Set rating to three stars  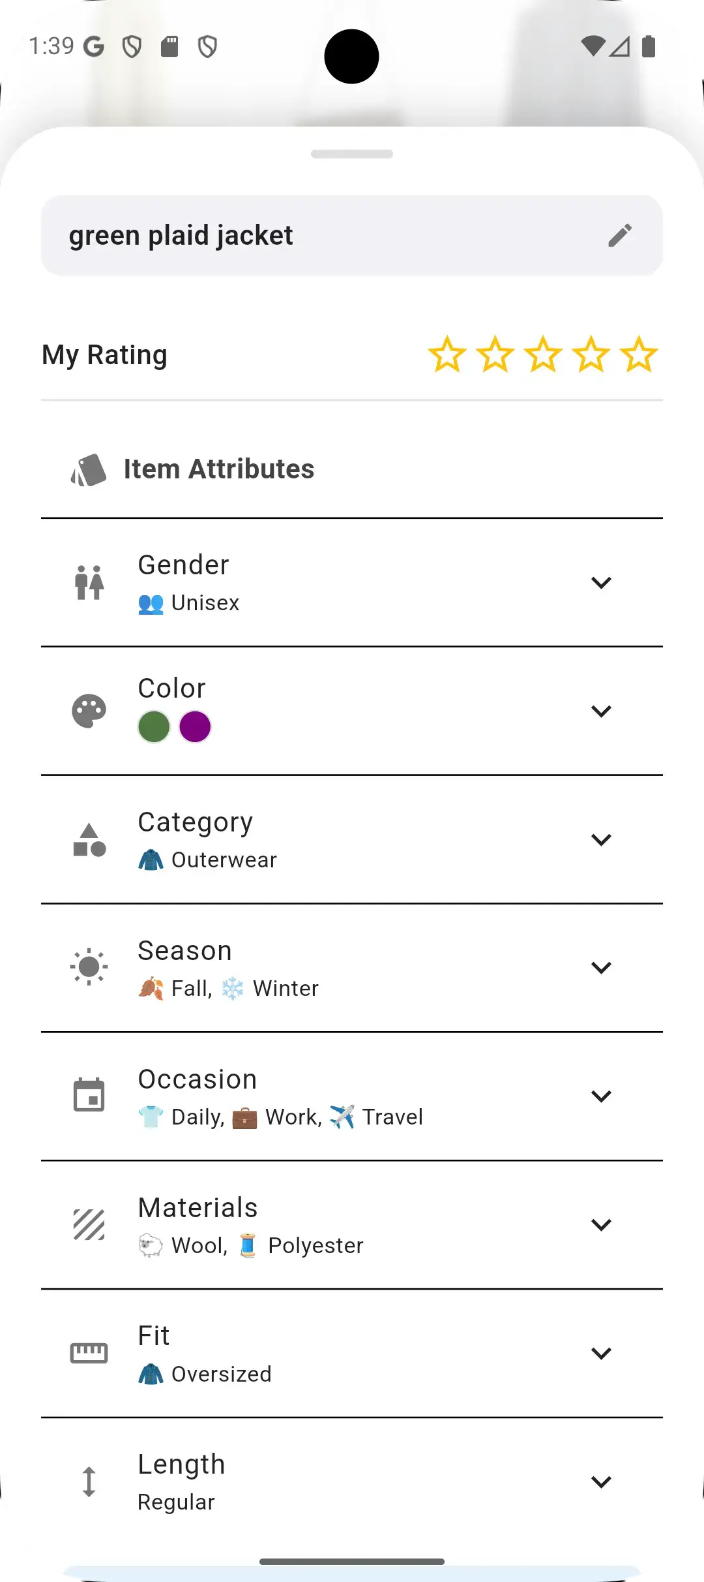[543, 355]
